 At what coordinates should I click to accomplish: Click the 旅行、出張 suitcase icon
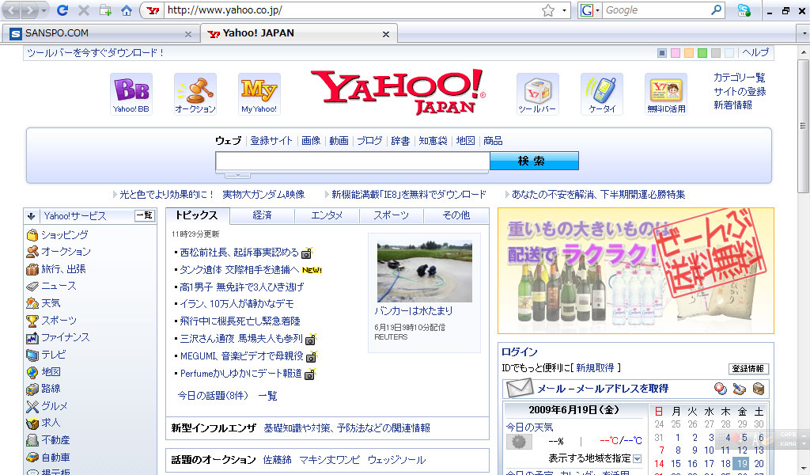32,269
